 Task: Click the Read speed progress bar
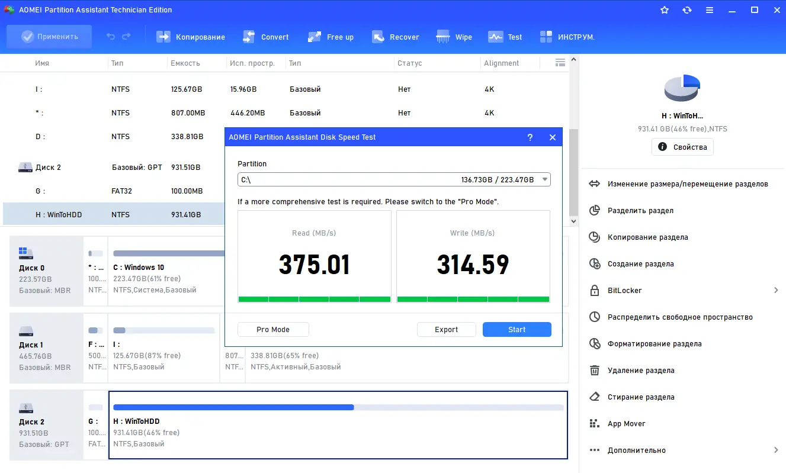(x=315, y=300)
